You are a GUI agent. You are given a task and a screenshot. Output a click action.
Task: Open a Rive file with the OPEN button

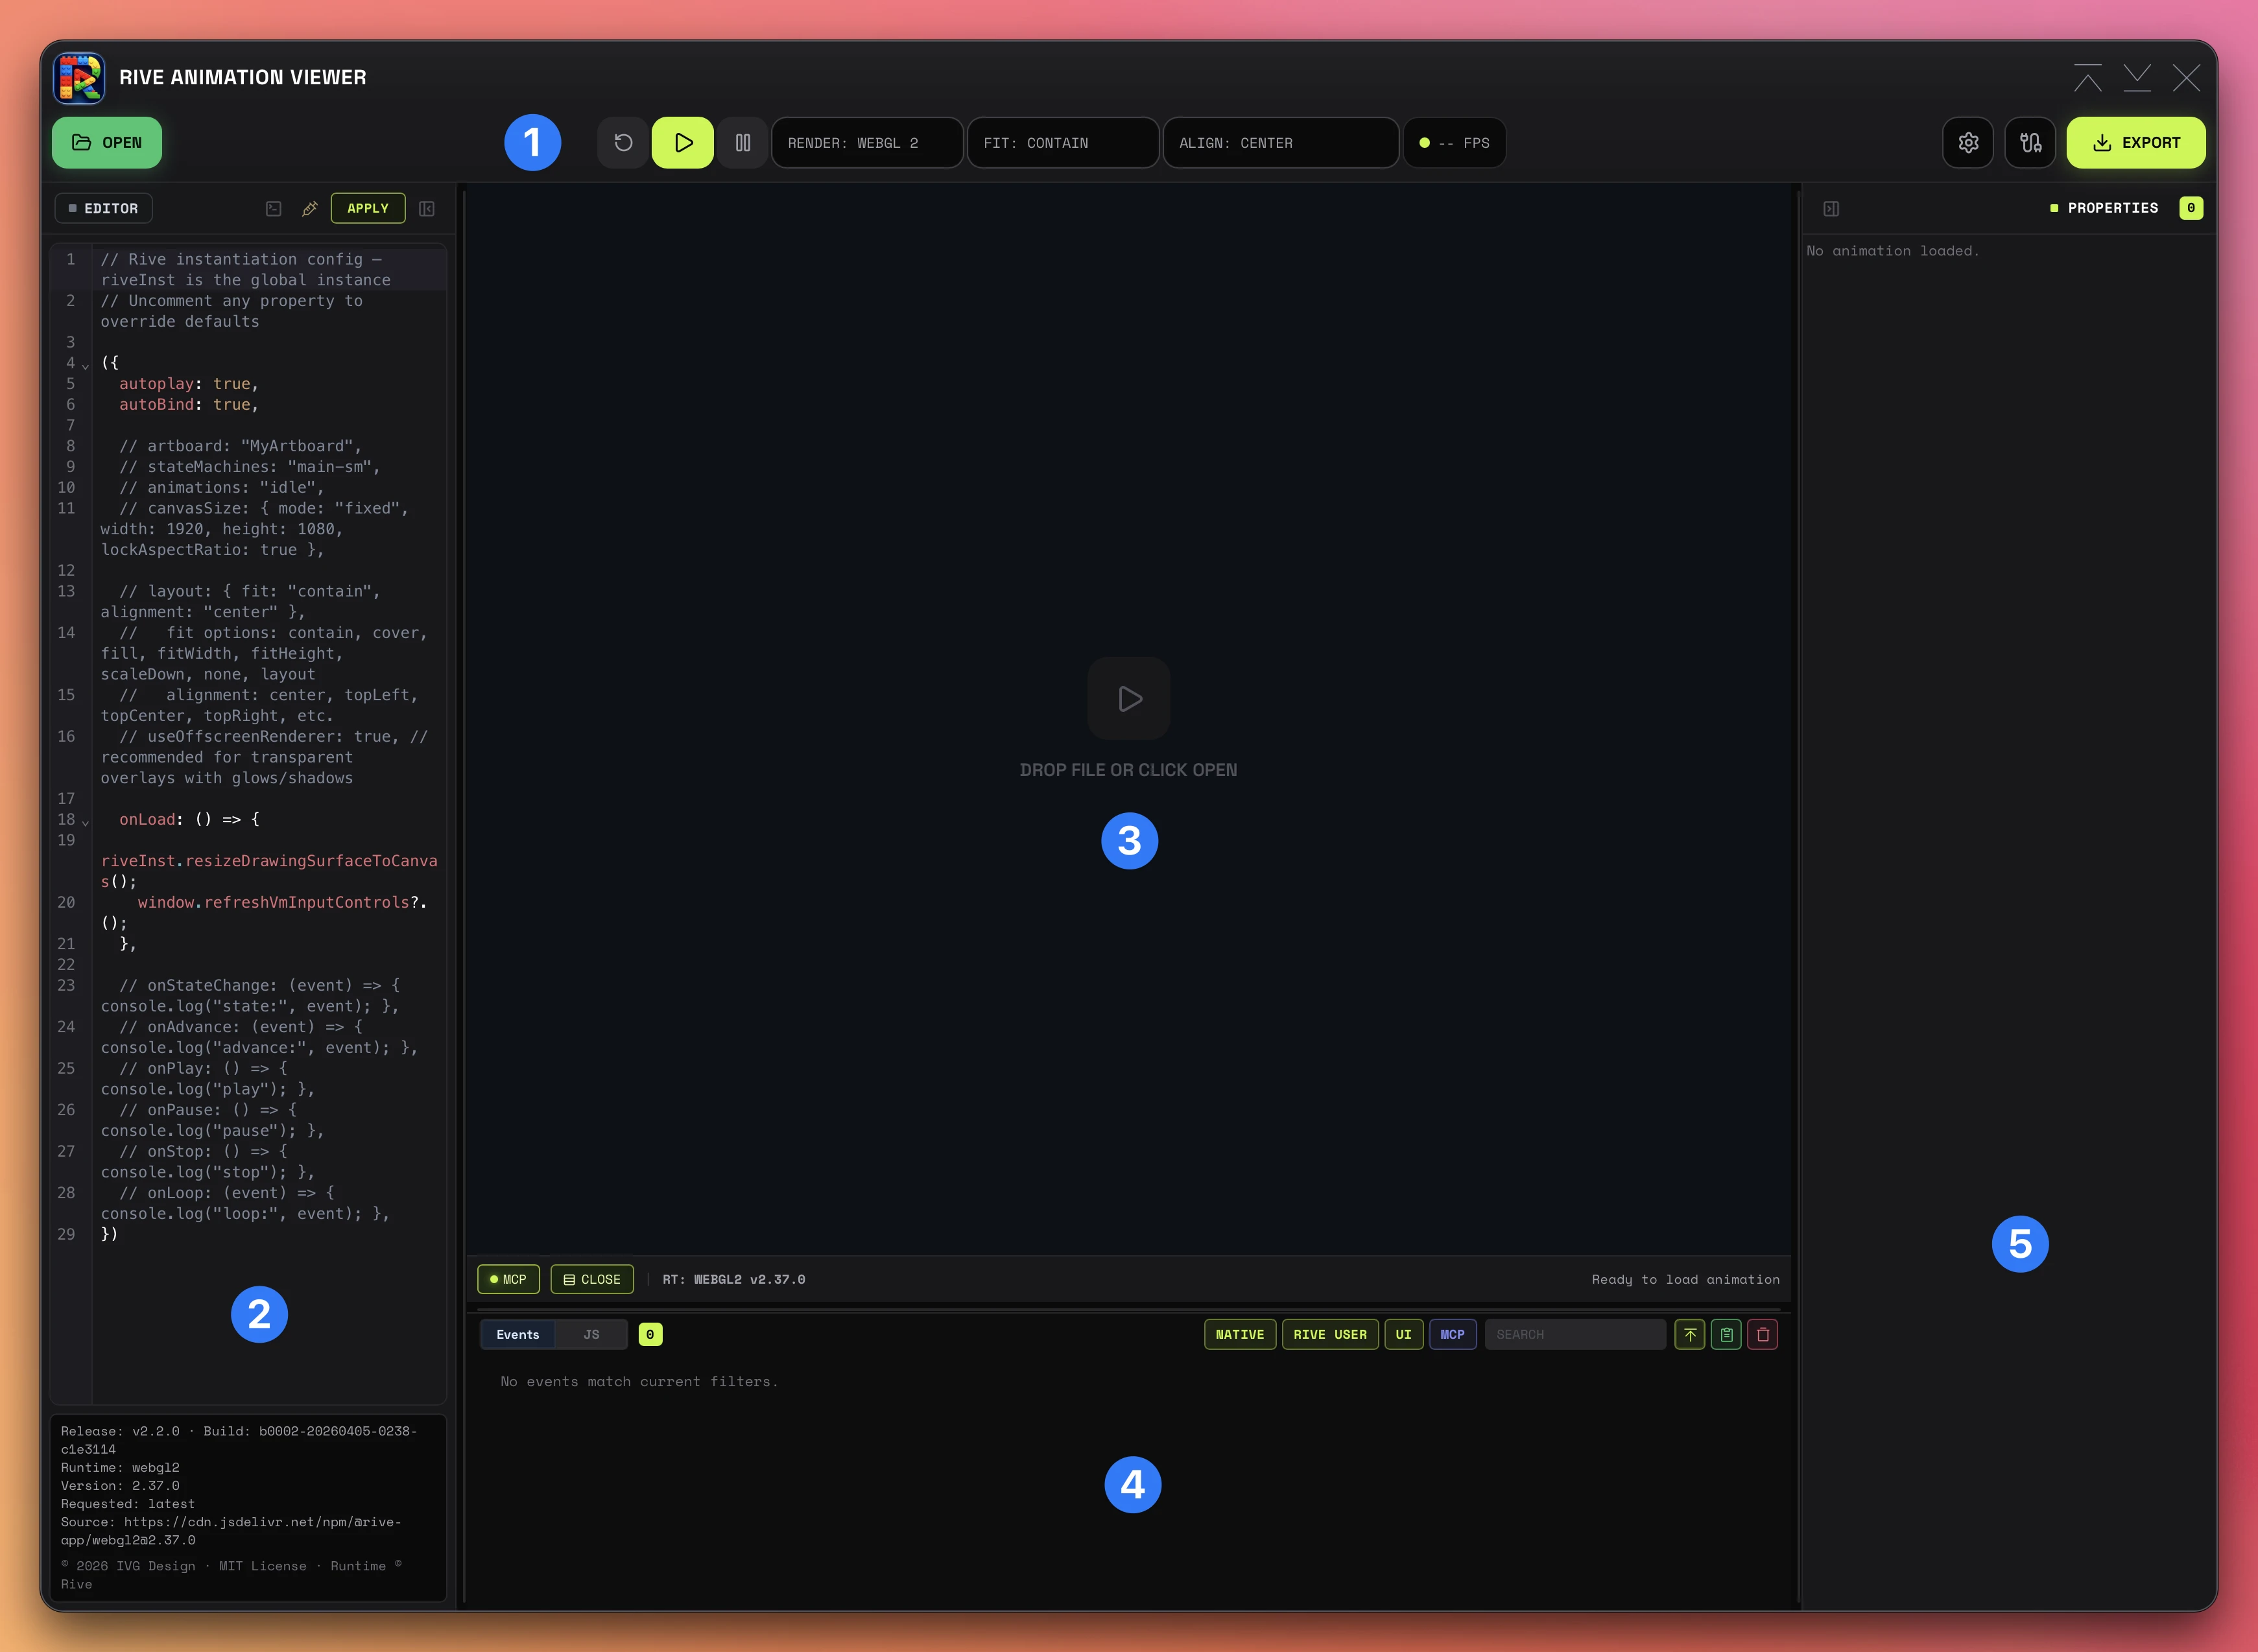[x=107, y=143]
